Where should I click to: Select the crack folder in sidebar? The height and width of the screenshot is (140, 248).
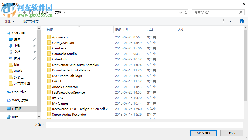click(x=18, y=71)
